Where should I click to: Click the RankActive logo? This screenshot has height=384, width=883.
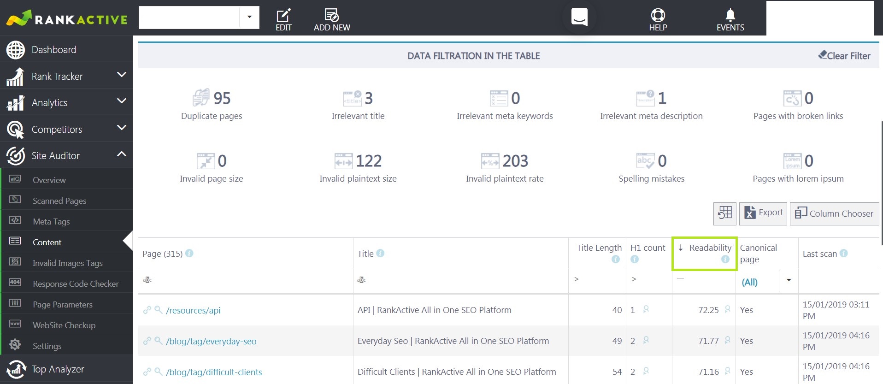pyautogui.click(x=67, y=18)
